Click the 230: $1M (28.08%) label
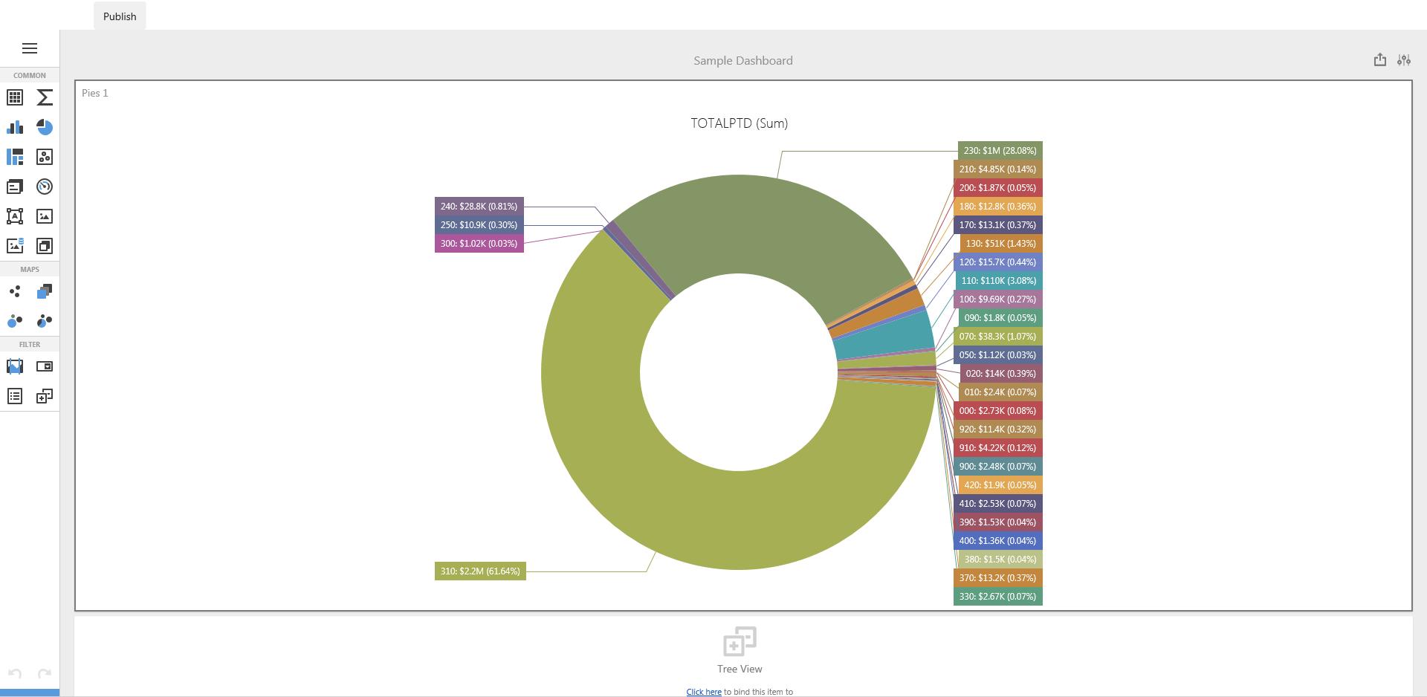 (1000, 151)
